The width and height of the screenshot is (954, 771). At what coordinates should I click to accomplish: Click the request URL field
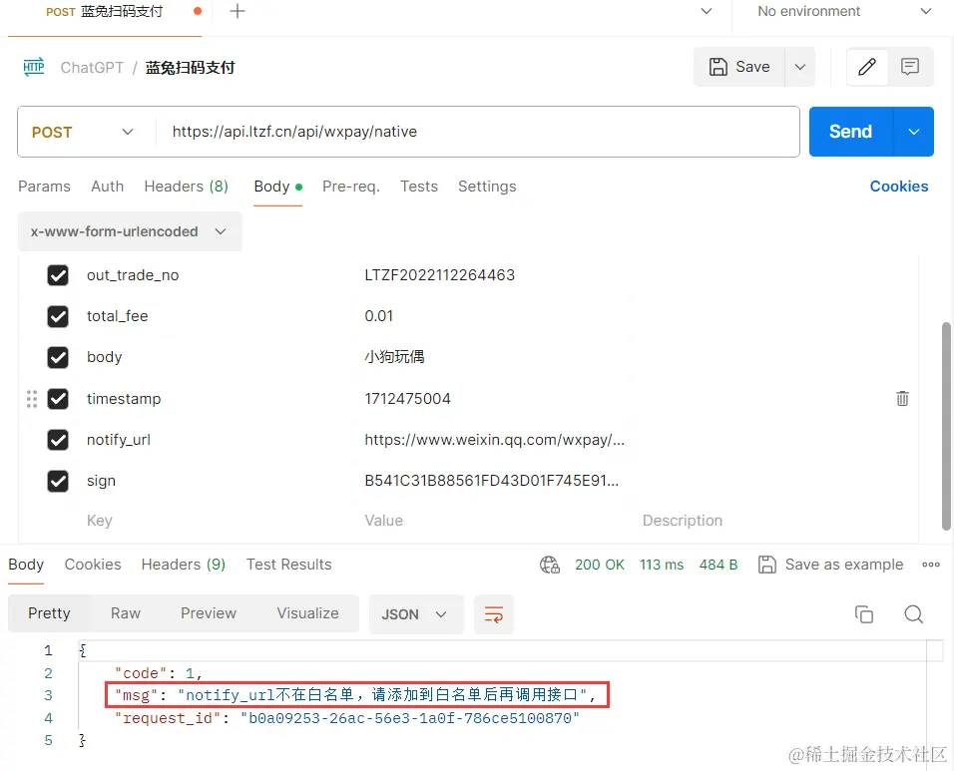478,132
